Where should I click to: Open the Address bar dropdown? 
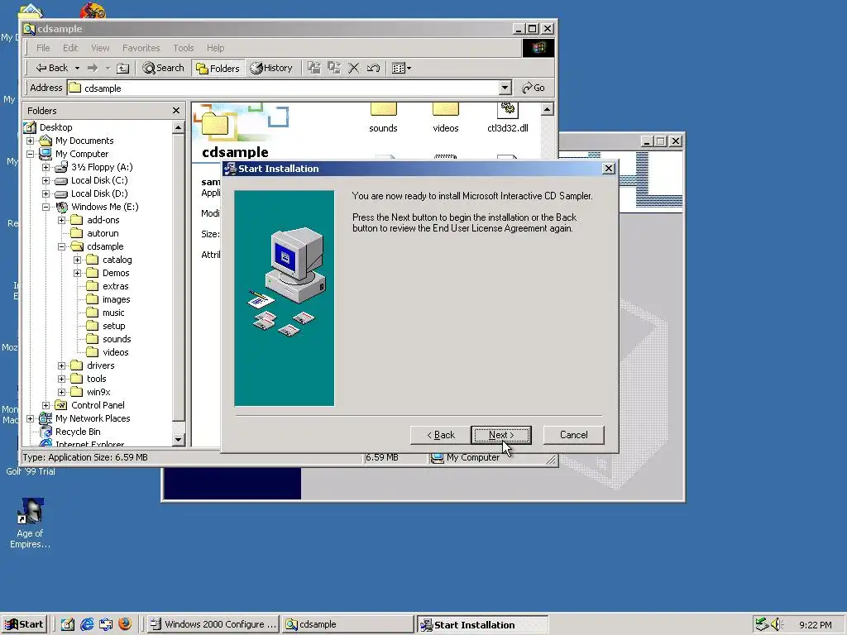click(505, 88)
